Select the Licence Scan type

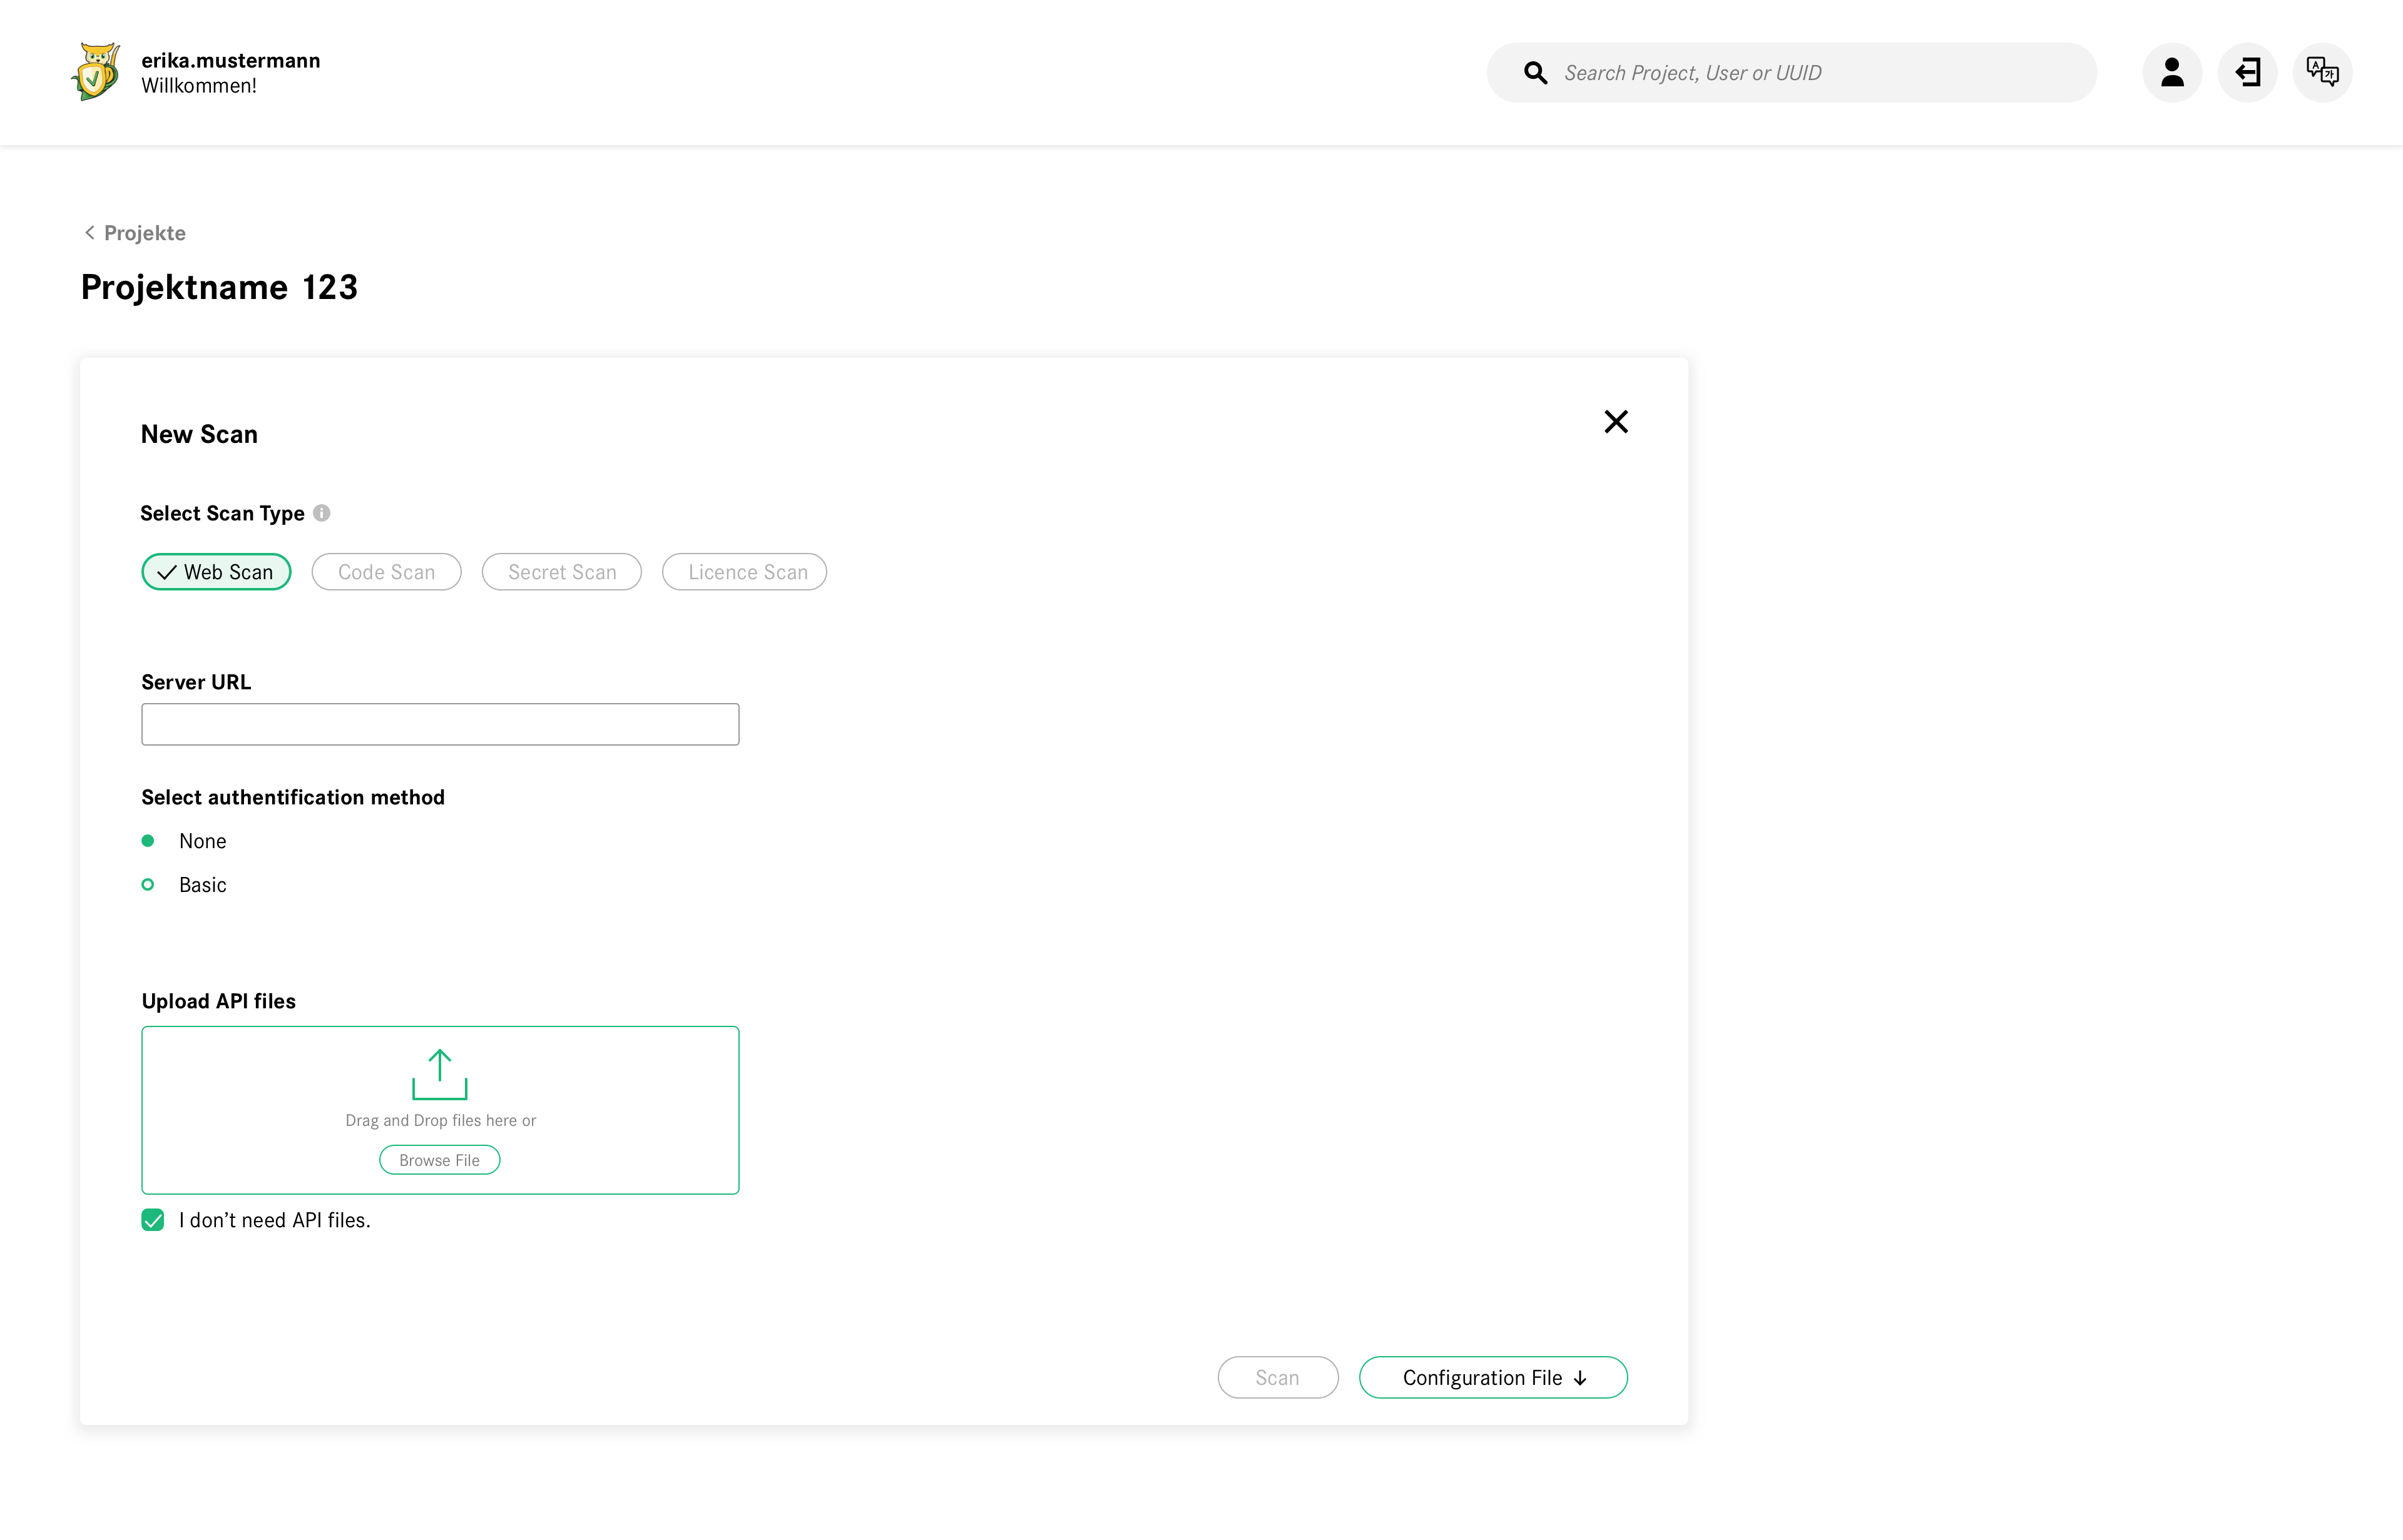pyautogui.click(x=743, y=571)
